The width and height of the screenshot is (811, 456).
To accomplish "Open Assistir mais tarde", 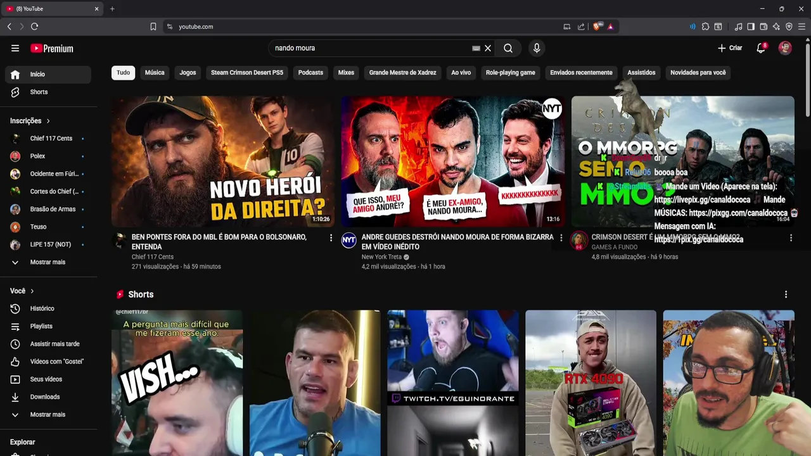I will (48, 344).
